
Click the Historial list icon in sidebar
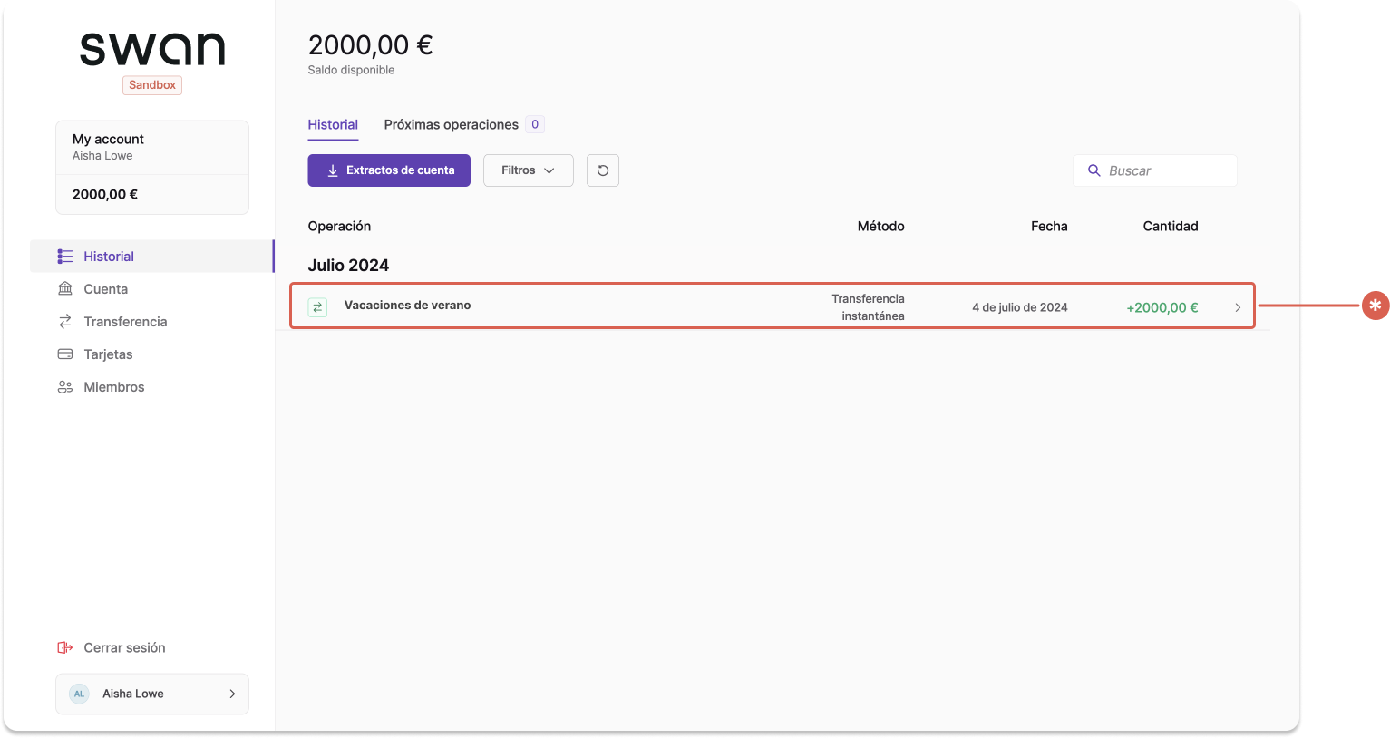pos(65,257)
